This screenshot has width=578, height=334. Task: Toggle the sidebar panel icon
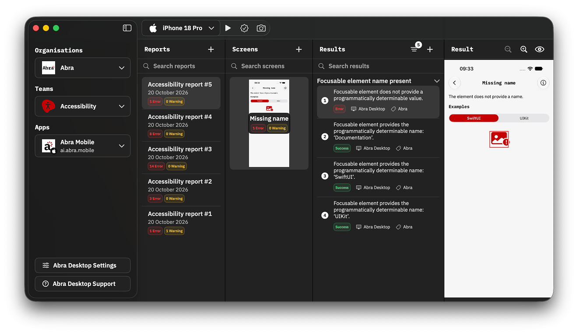coord(127,28)
